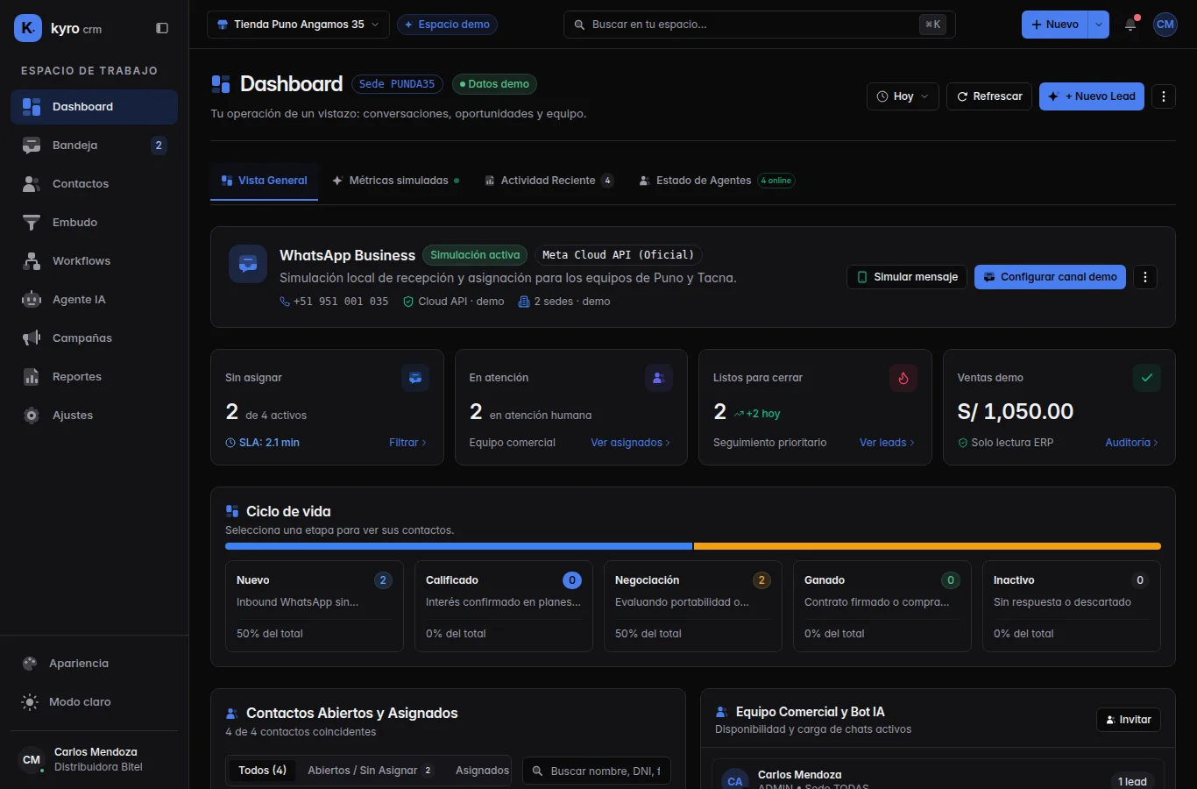Toggle the Datos demo badge
This screenshot has width=1197, height=789.
[494, 84]
